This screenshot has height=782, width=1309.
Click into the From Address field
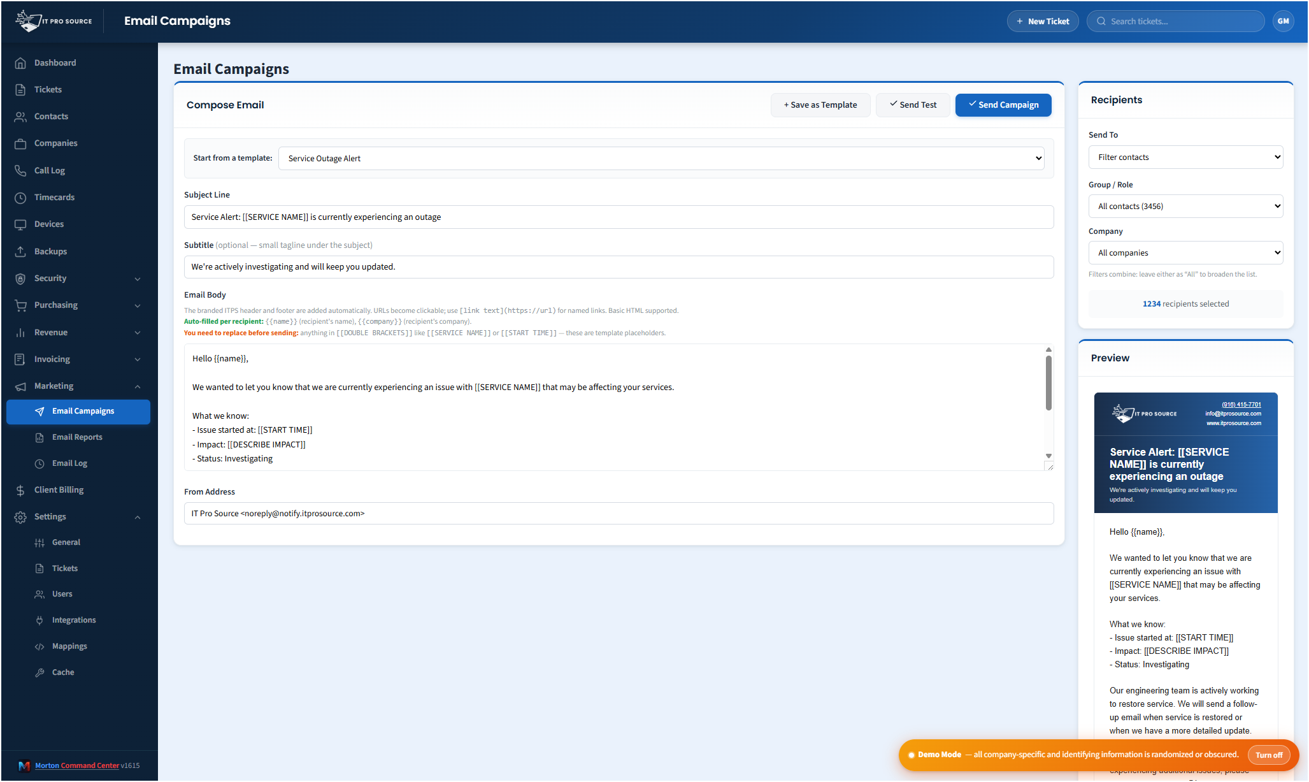click(619, 514)
